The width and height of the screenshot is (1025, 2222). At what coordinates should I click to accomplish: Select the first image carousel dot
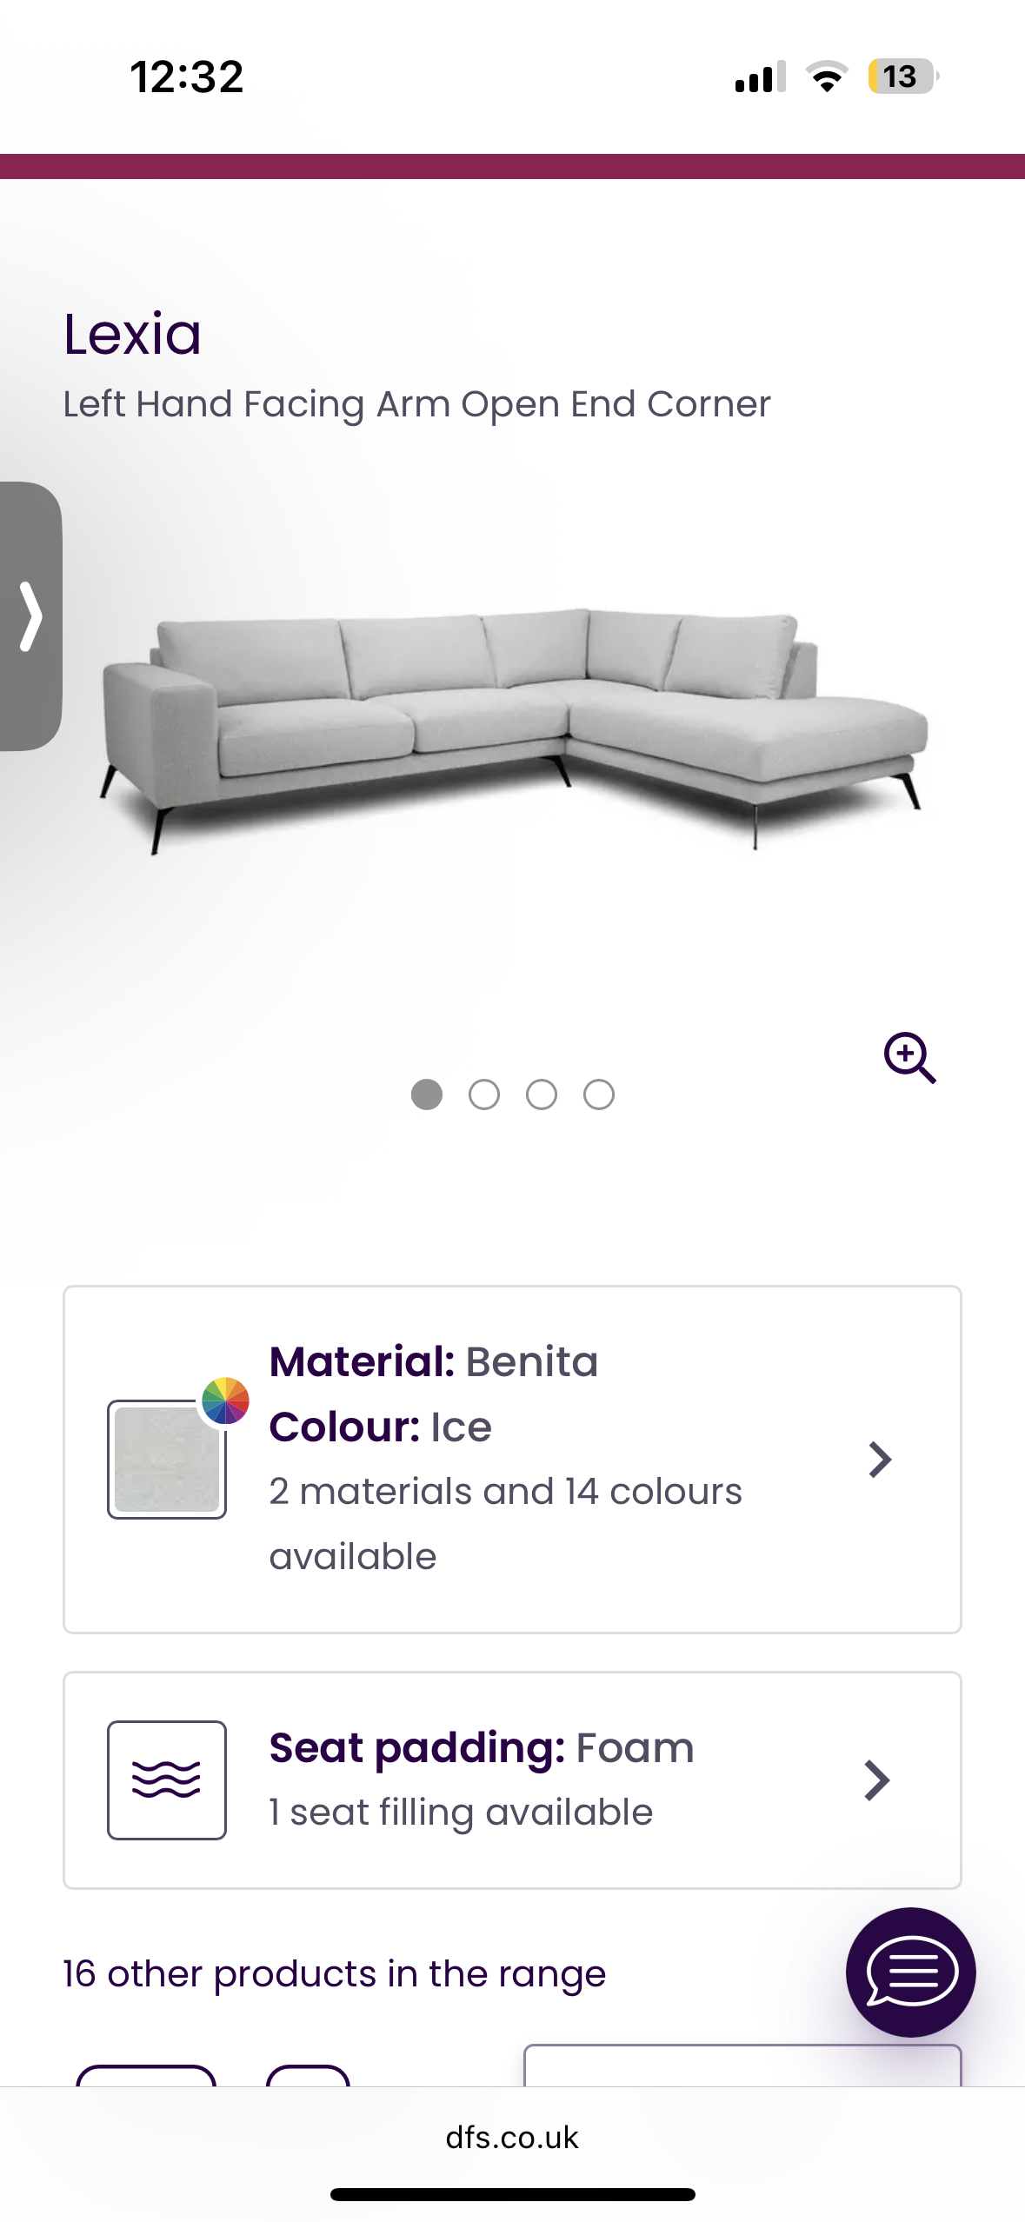[x=426, y=1094]
